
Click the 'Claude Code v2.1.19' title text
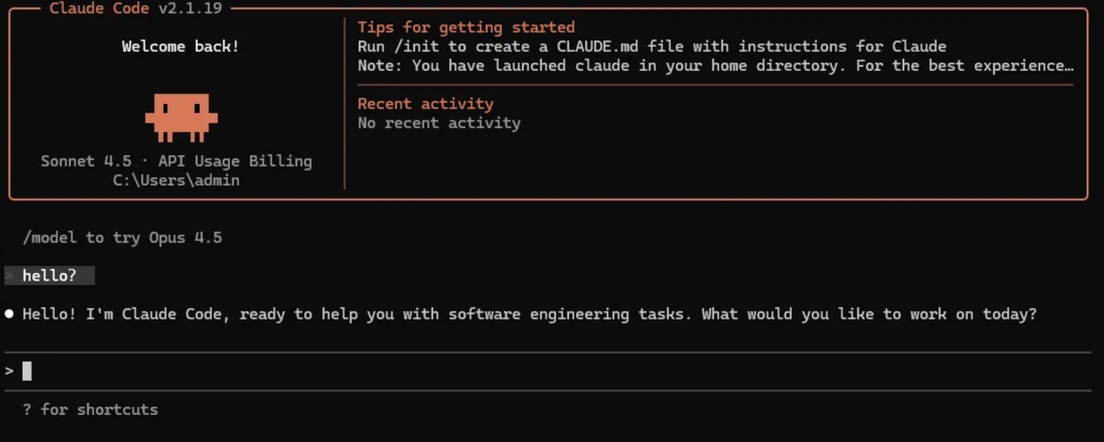click(136, 8)
